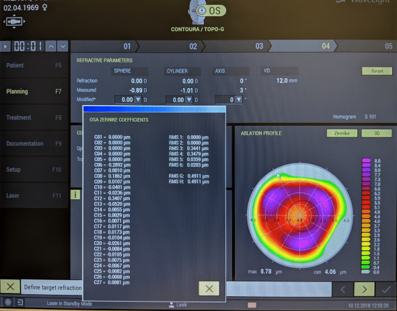Click the Nomogram S 101 text
The image size is (397, 311).
pyautogui.click(x=355, y=116)
